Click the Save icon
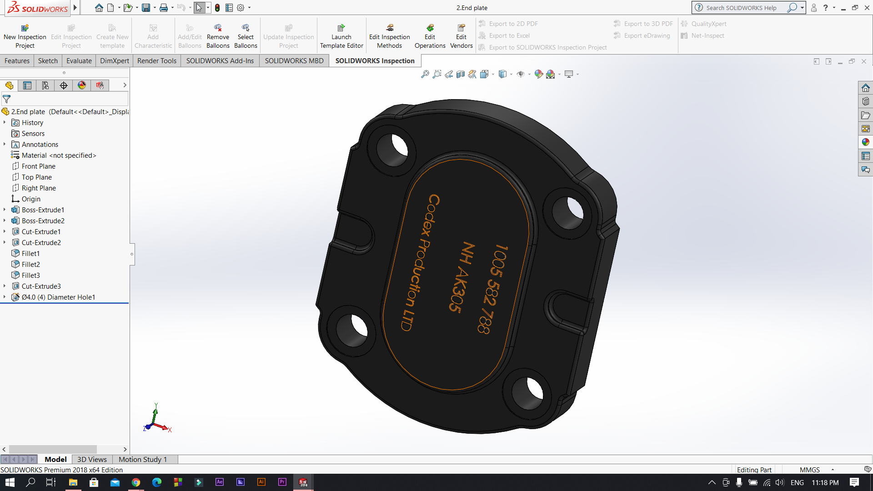 pos(146,8)
